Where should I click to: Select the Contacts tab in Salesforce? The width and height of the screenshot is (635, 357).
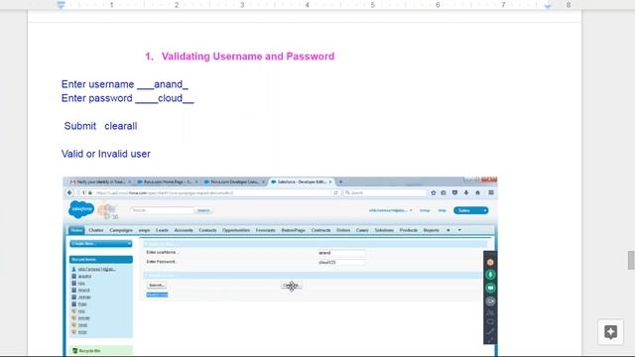207,230
